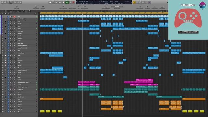Start playback with the green Play button

click(67, 2)
